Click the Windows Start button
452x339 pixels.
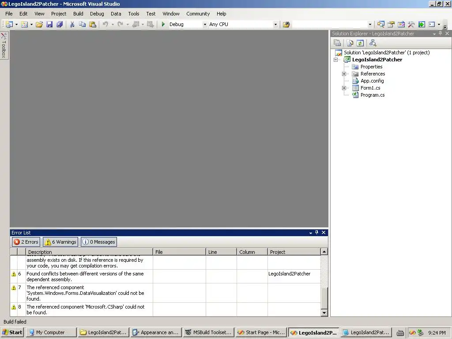(x=12, y=332)
